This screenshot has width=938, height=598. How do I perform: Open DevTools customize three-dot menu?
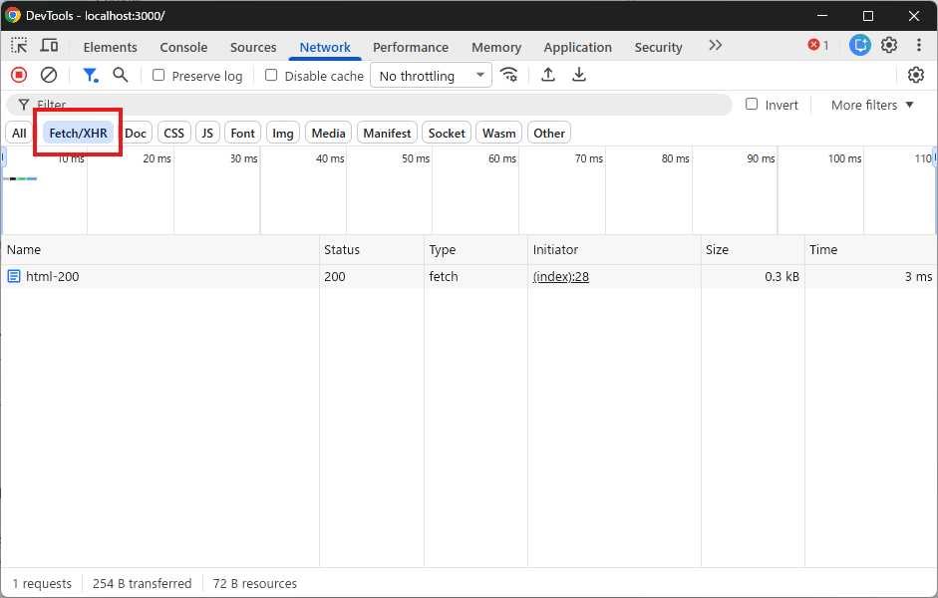918,46
